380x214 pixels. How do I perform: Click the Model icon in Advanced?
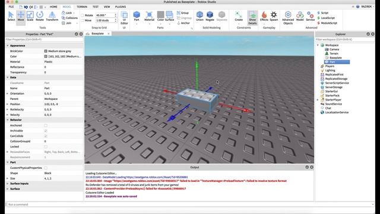(300, 16)
